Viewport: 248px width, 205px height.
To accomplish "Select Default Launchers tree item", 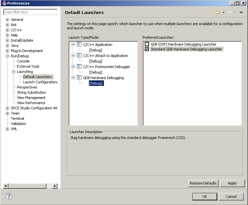I will (38, 77).
